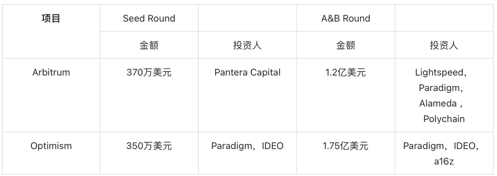This screenshot has width=497, height=176.
Task: Click 投资人 subheader next to Seed Round 金额
Action: [x=247, y=45]
